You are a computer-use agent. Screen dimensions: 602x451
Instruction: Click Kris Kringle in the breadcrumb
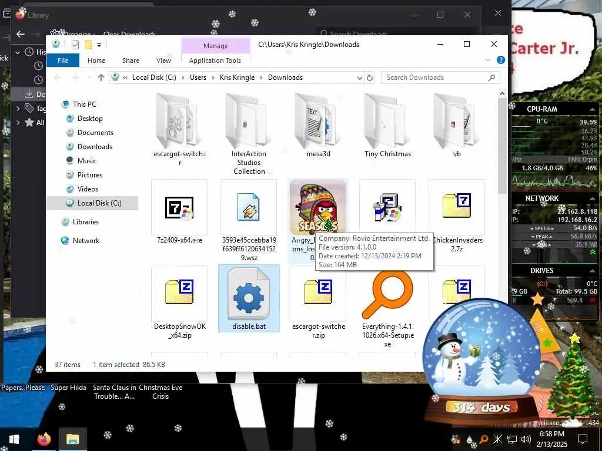click(237, 78)
